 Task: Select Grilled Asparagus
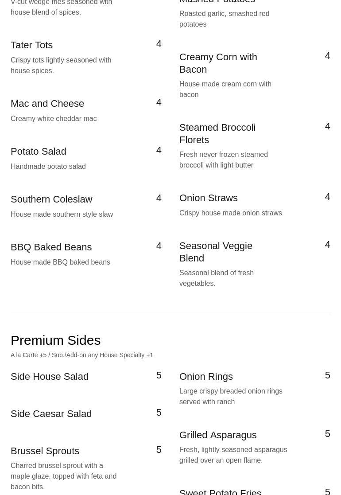tap(218, 435)
